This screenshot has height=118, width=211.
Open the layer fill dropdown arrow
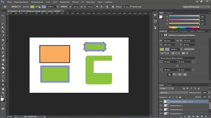coord(209,97)
